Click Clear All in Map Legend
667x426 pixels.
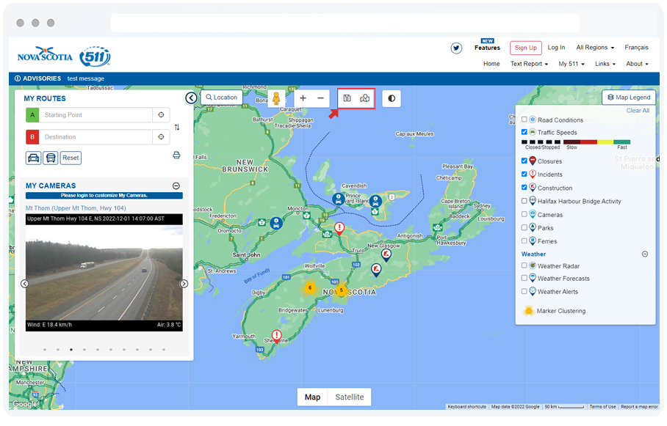click(638, 111)
